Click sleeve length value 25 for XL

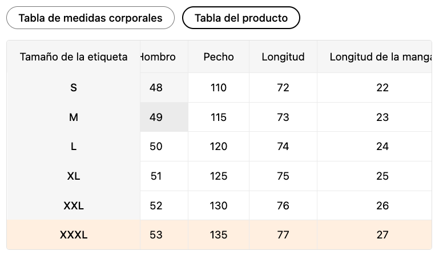[x=382, y=176]
